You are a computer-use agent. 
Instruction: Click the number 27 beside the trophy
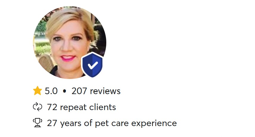[52, 123]
